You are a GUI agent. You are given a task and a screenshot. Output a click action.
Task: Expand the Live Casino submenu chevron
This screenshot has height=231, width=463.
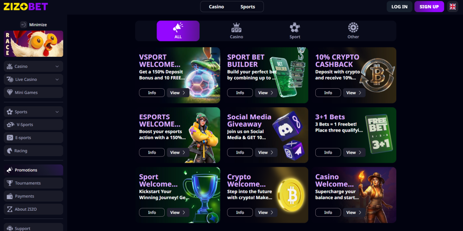pos(57,79)
